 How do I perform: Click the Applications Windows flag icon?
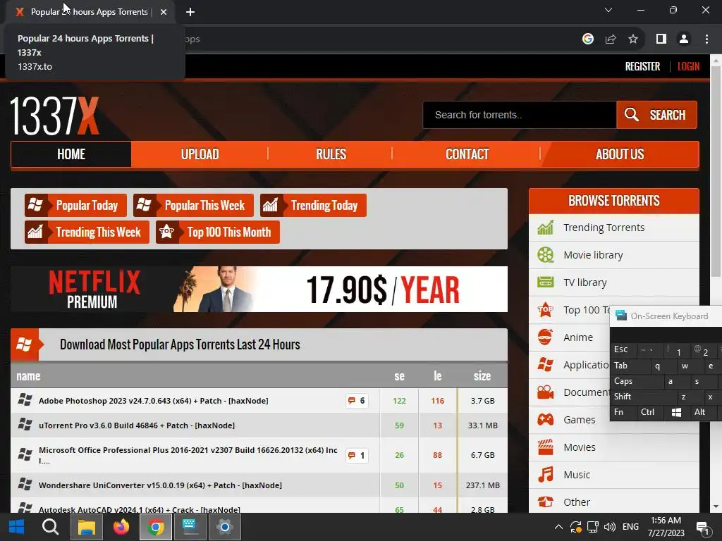545,365
